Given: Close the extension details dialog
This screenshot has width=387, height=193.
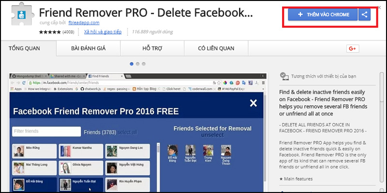Looking at the screenshot, I should pyautogui.click(x=379, y=8).
